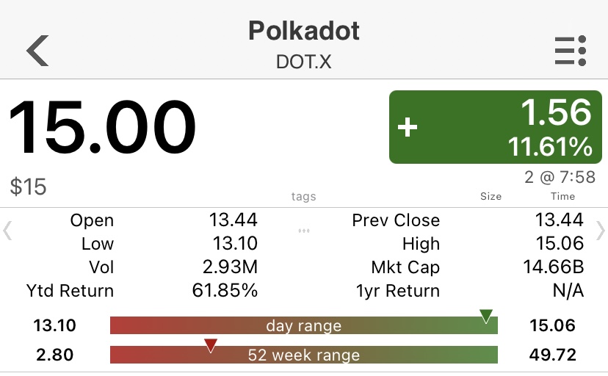608x376 pixels.
Task: Tap the back arrow icon
Action: click(x=37, y=51)
